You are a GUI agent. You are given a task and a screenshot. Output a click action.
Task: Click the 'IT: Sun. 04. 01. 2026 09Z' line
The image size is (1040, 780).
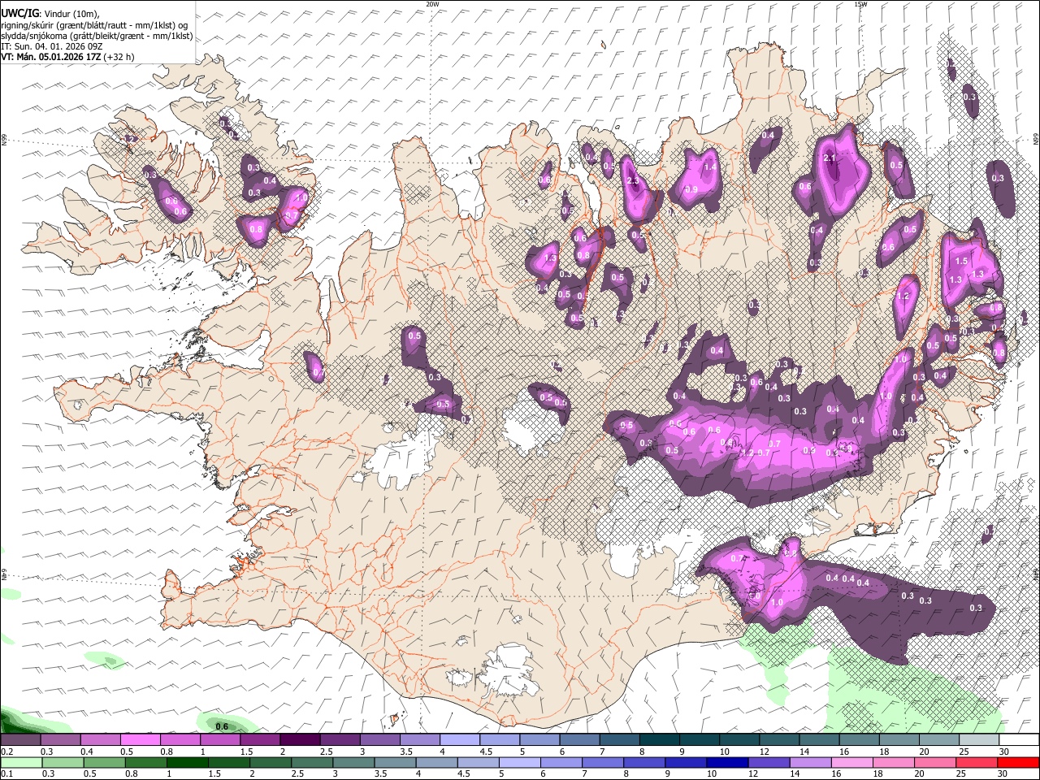(x=51, y=46)
